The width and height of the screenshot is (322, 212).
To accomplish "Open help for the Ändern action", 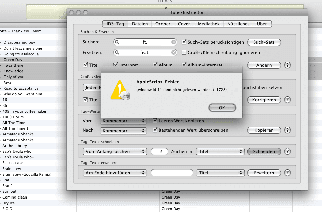I will click(x=287, y=65).
